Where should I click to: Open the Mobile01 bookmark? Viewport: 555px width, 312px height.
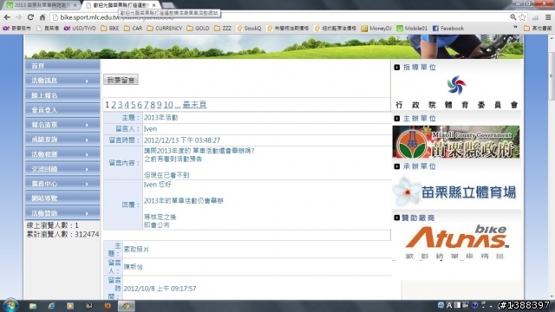click(412, 29)
